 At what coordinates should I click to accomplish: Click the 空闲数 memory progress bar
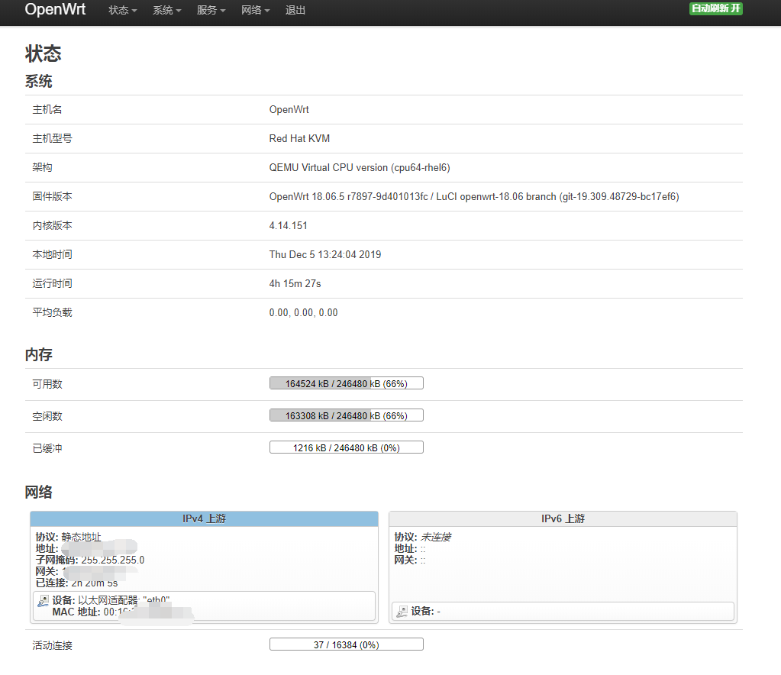click(346, 415)
